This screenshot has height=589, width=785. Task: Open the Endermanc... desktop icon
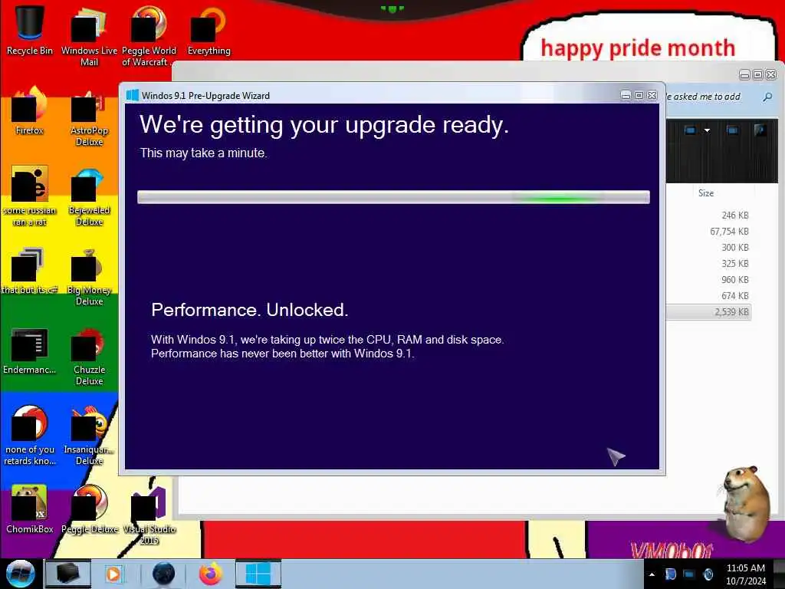30,350
